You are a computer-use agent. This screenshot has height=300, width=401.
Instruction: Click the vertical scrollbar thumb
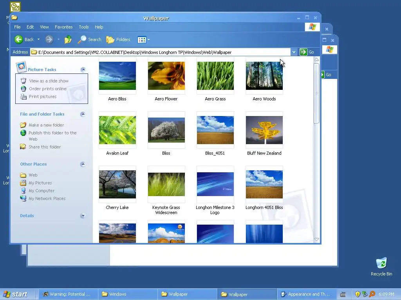point(316,93)
